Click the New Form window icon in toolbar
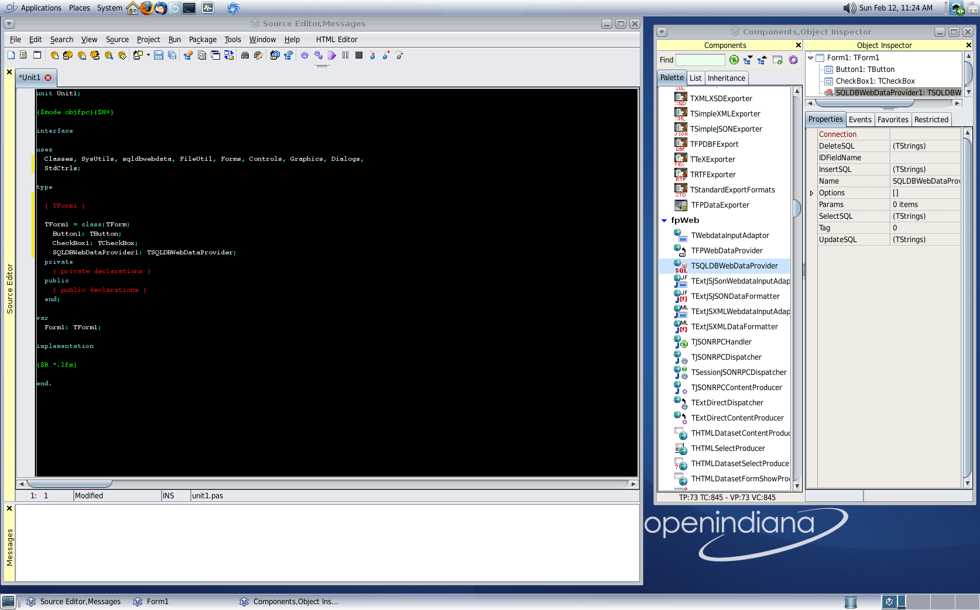Image resolution: width=980 pixels, height=610 pixels. 37,55
